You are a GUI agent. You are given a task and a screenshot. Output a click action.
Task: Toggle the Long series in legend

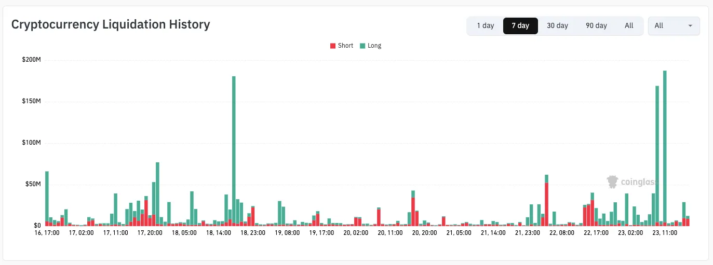(370, 46)
